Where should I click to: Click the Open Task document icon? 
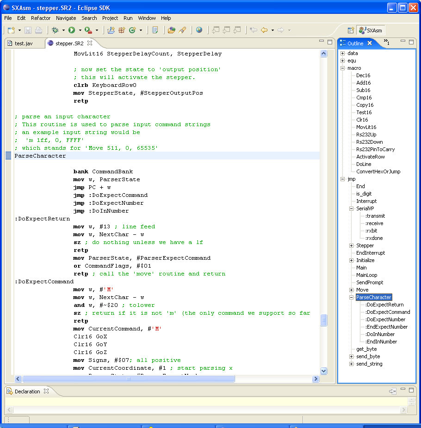click(x=155, y=30)
